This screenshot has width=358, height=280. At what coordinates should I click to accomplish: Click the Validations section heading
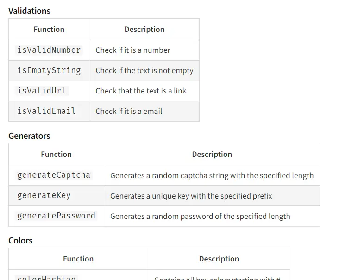click(x=29, y=11)
